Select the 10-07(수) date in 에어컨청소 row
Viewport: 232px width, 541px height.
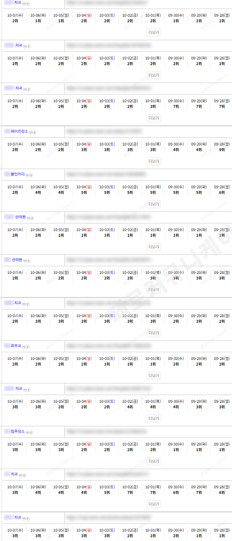click(x=15, y=144)
